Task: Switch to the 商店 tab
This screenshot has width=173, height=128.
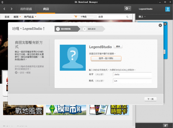Action: (46, 9)
